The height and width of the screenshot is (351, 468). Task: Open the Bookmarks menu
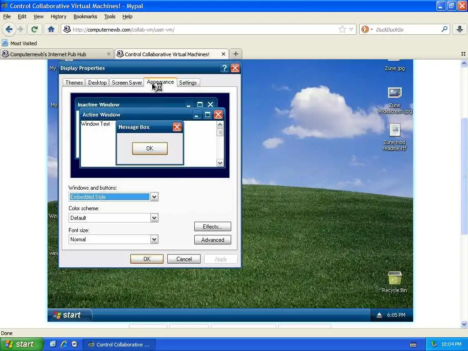85,17
